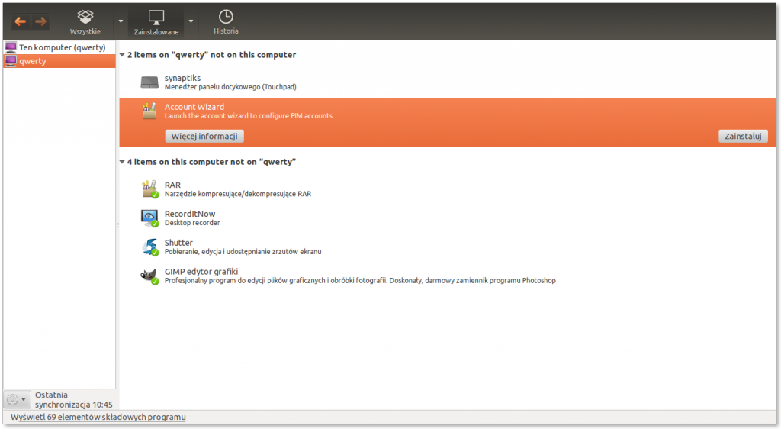Select the Shutter list entry
Viewport: 781px width, 429px height.
[x=447, y=247]
